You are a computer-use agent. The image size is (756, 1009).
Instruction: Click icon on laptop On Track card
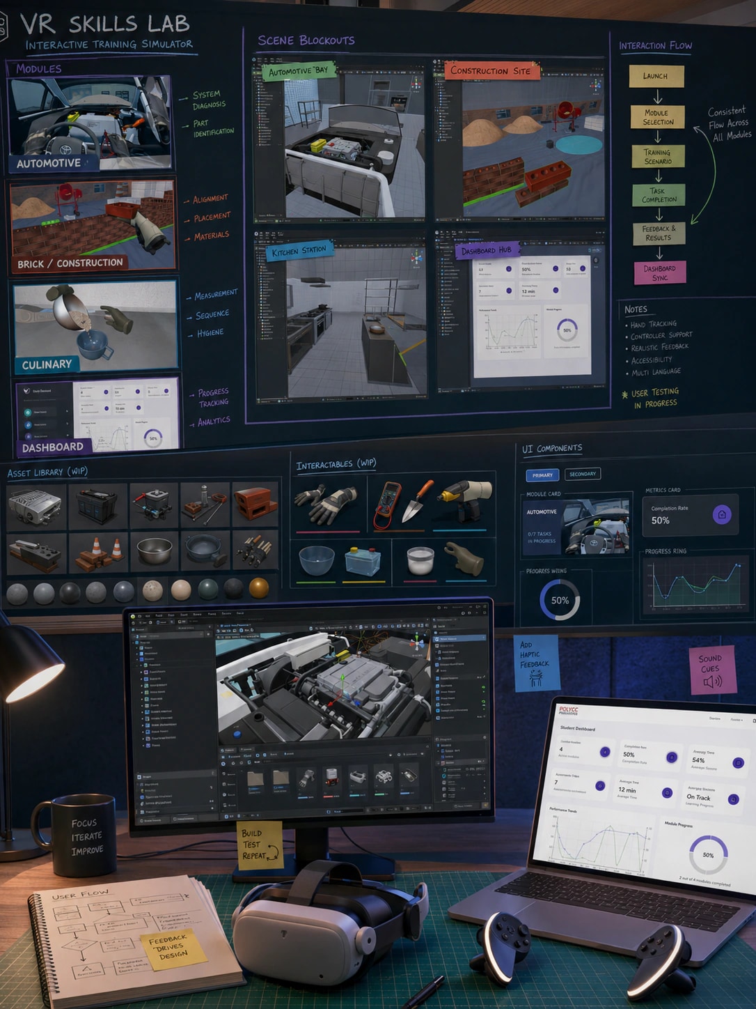point(733,799)
